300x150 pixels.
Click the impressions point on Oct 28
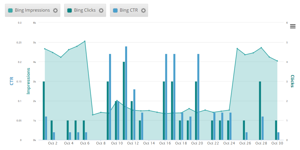click(x=261, y=47)
